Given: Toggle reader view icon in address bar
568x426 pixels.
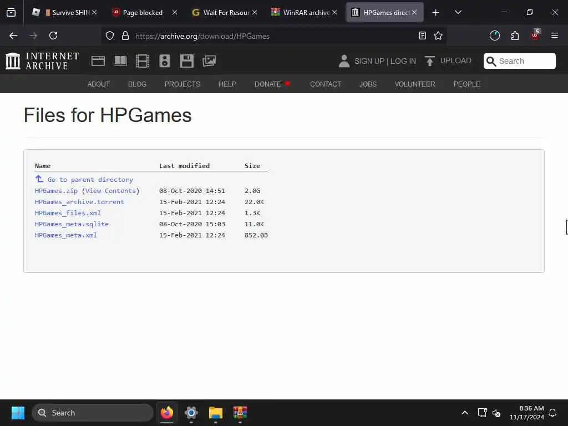Looking at the screenshot, I should [x=422, y=35].
